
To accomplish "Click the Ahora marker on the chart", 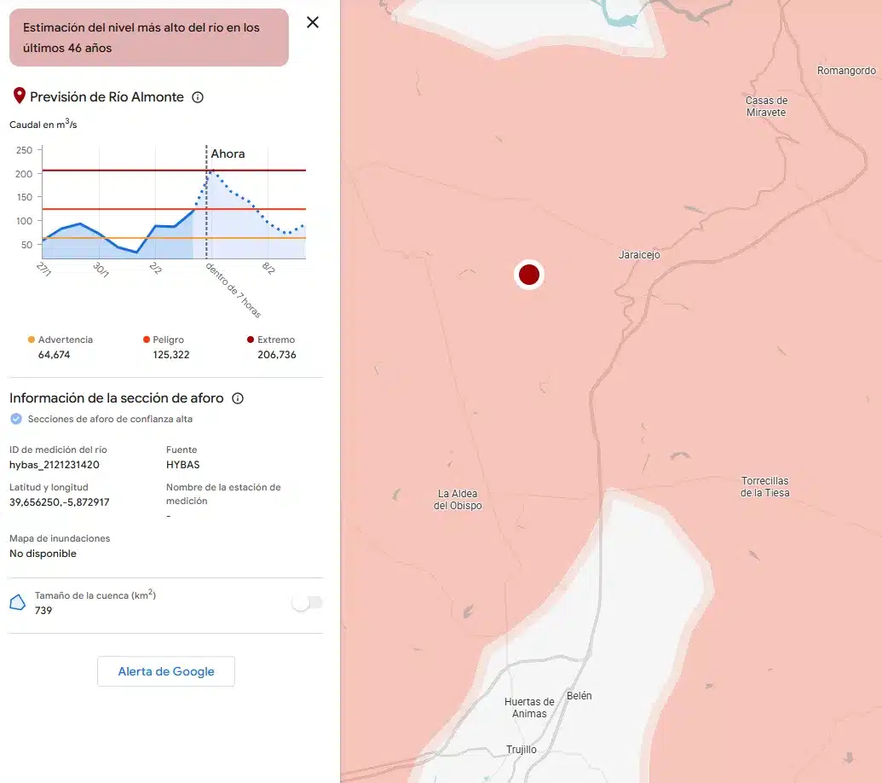I will click(x=227, y=154).
